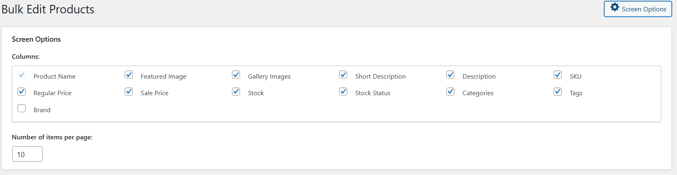The image size is (677, 175).
Task: Hide the Stock column
Action: coord(236,92)
